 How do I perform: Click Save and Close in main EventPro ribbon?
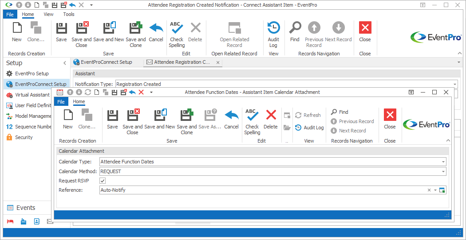81,35
